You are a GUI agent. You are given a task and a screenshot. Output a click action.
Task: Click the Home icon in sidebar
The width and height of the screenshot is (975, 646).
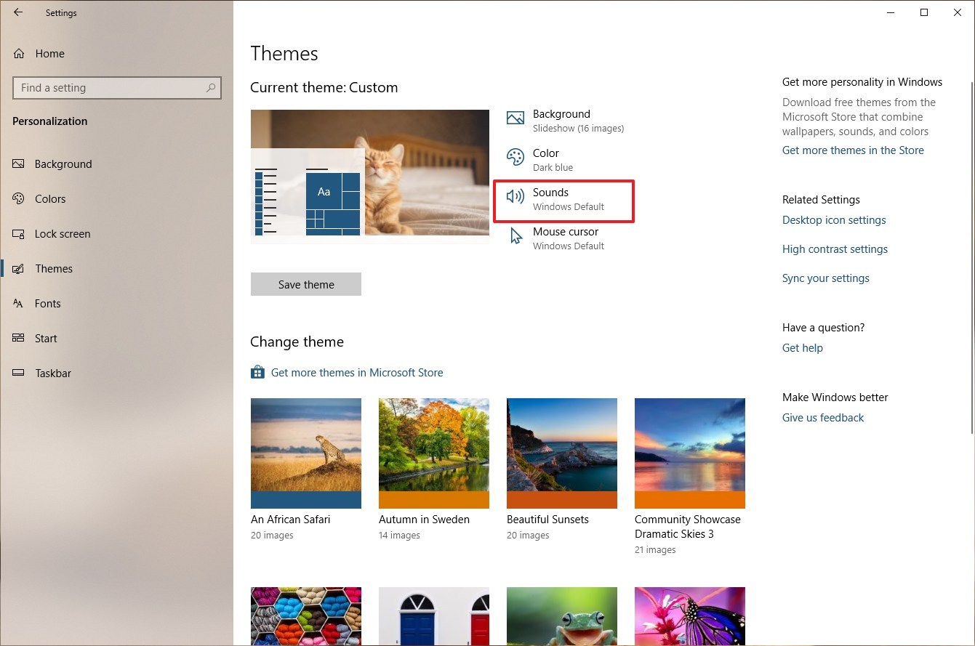pyautogui.click(x=20, y=53)
